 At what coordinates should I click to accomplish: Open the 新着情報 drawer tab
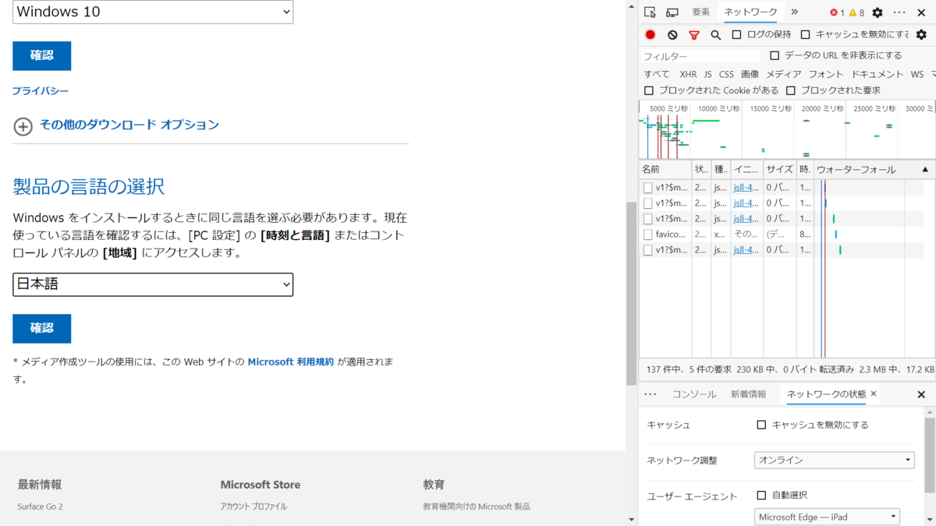pyautogui.click(x=748, y=394)
